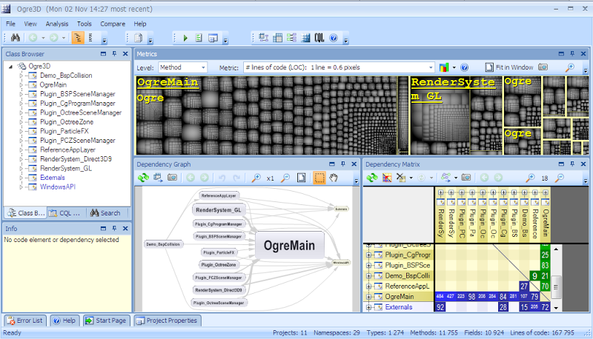The height and width of the screenshot is (339, 593).
Task: Expand the Demo_BspCollision tree node
Action: tap(21, 75)
